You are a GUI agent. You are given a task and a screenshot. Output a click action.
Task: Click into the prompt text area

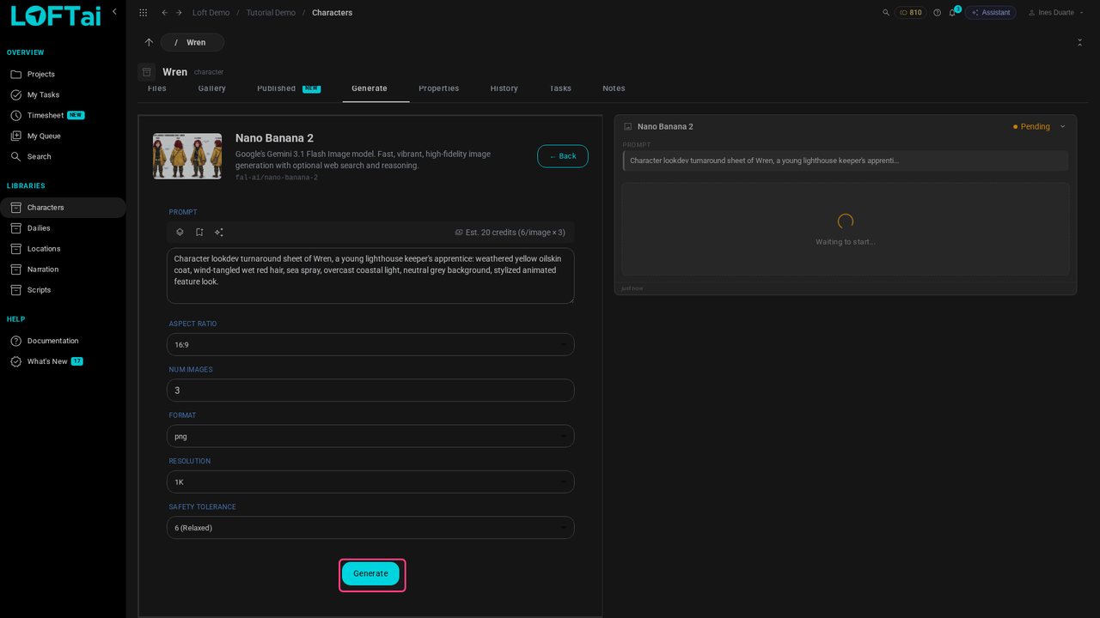point(370,276)
